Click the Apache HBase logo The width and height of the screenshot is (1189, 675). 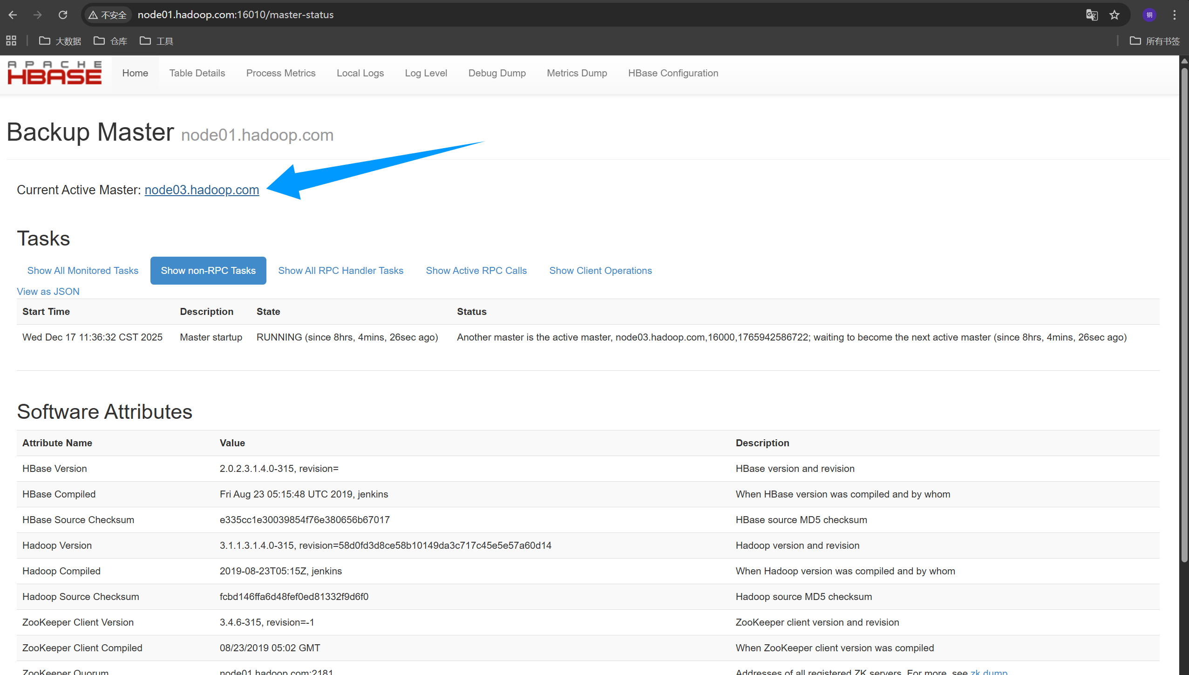(x=54, y=73)
